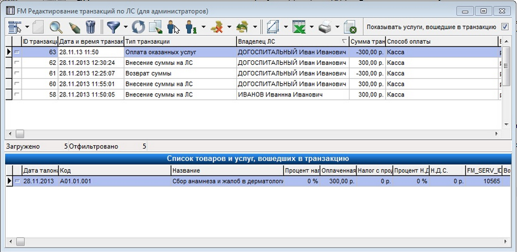Click the person info icon

[191, 27]
